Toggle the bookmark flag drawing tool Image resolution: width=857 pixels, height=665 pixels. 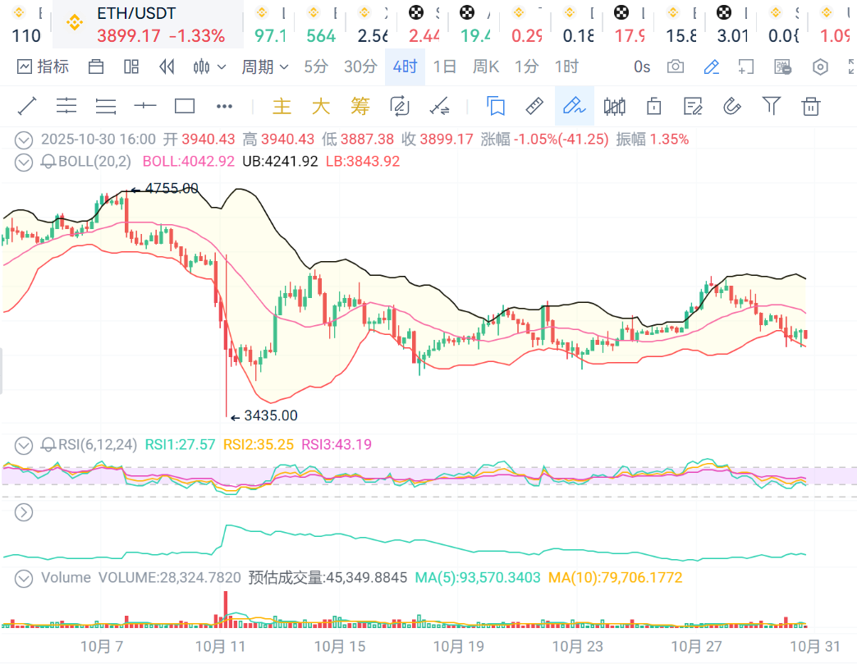(495, 106)
